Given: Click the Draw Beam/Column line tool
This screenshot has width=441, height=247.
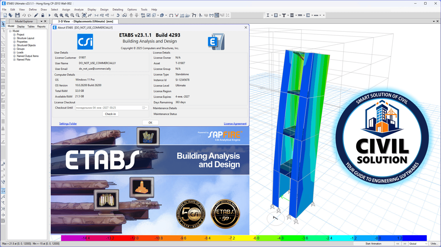Looking at the screenshot, I should point(3,38).
